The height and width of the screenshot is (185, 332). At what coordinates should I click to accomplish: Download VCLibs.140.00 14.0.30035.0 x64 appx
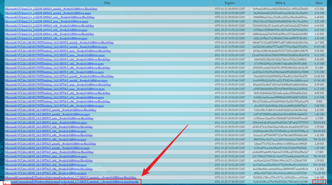click(x=46, y=131)
